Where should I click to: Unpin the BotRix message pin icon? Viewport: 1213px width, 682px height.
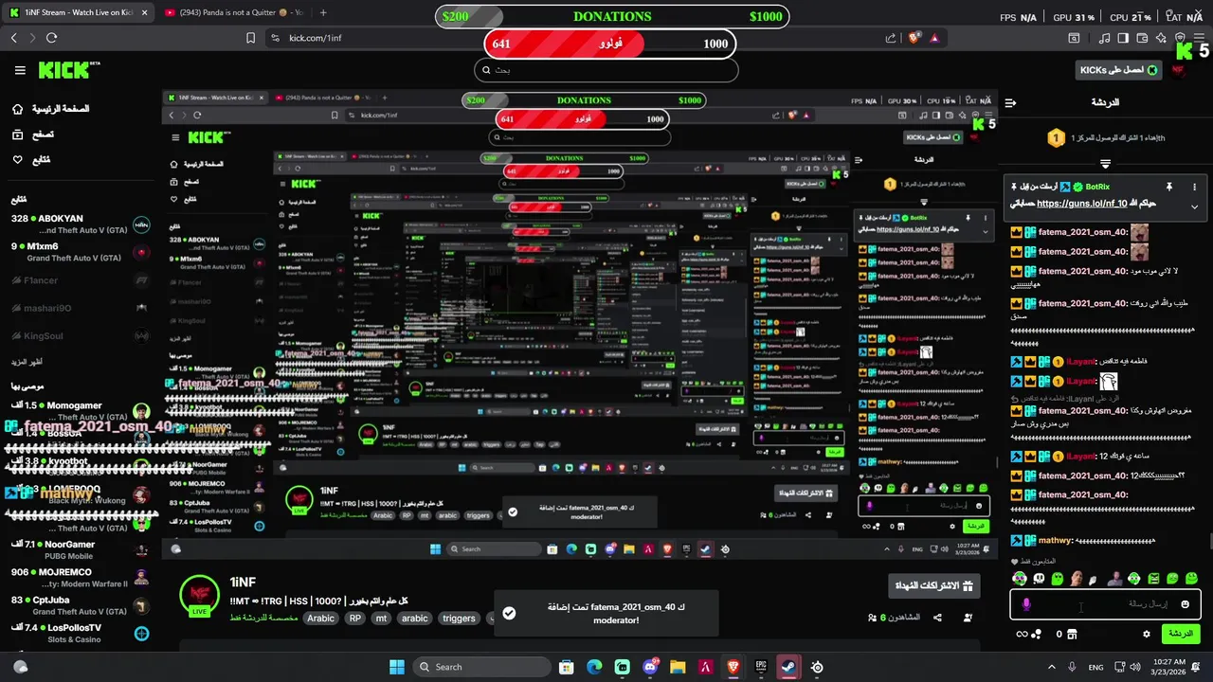coord(1169,187)
